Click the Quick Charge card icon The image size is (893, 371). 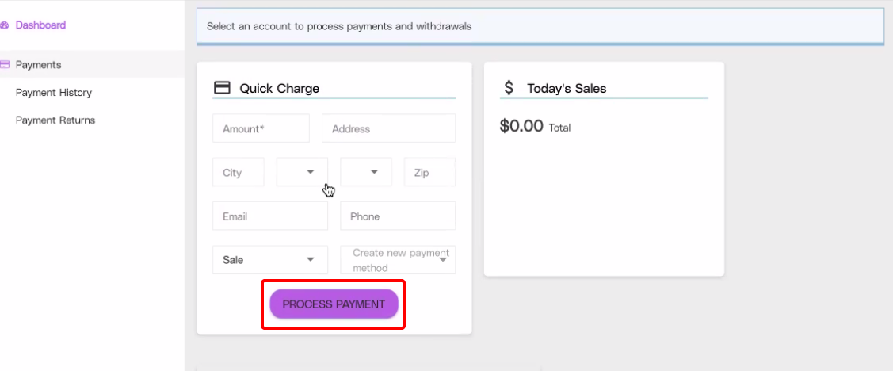pos(222,88)
